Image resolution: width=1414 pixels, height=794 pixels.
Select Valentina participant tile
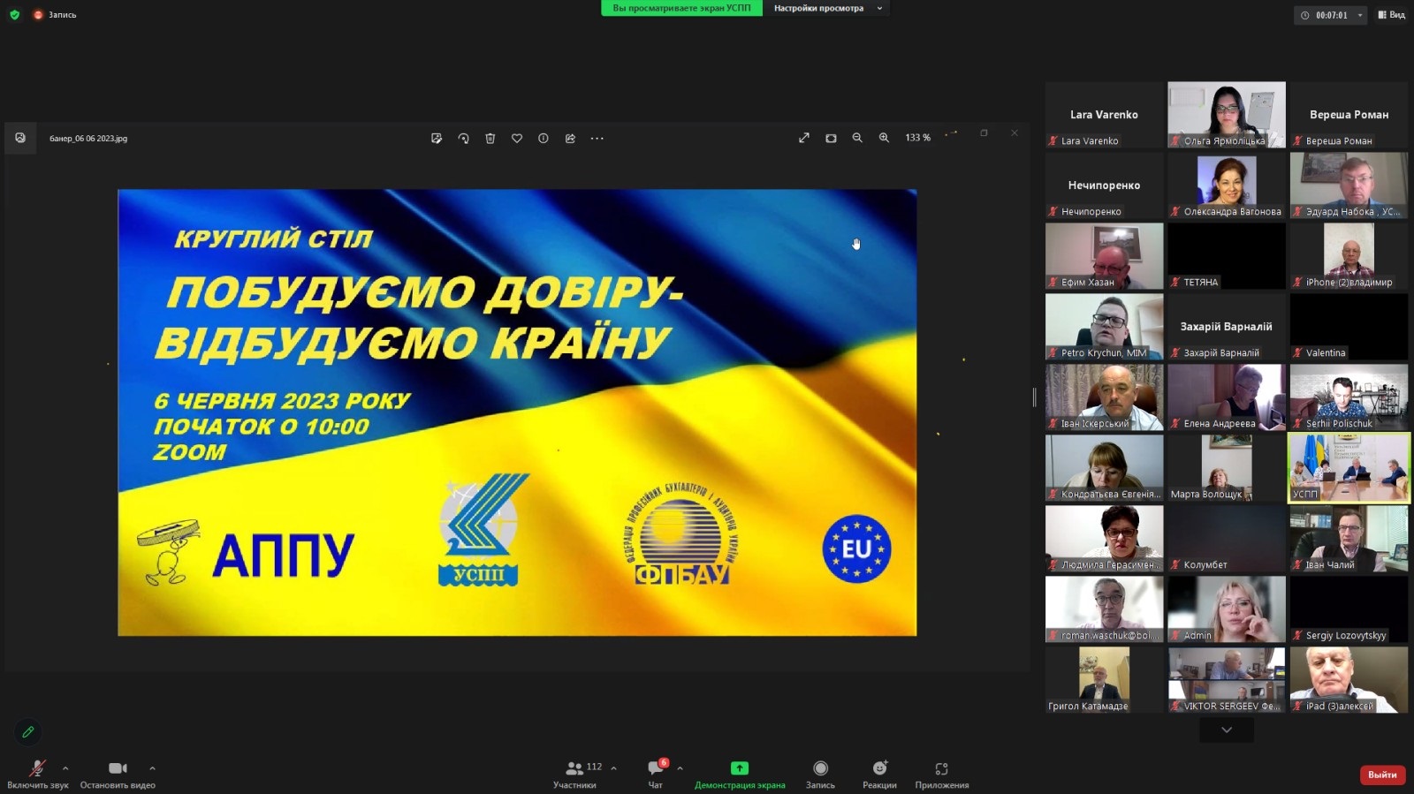tap(1349, 327)
